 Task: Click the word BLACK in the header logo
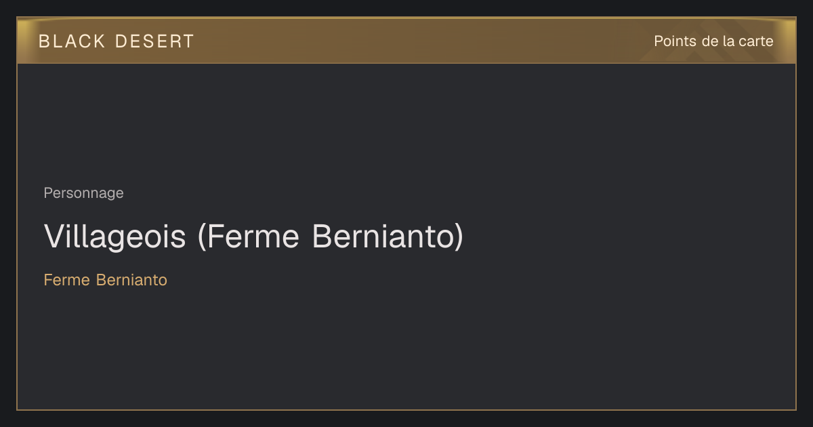click(x=72, y=41)
